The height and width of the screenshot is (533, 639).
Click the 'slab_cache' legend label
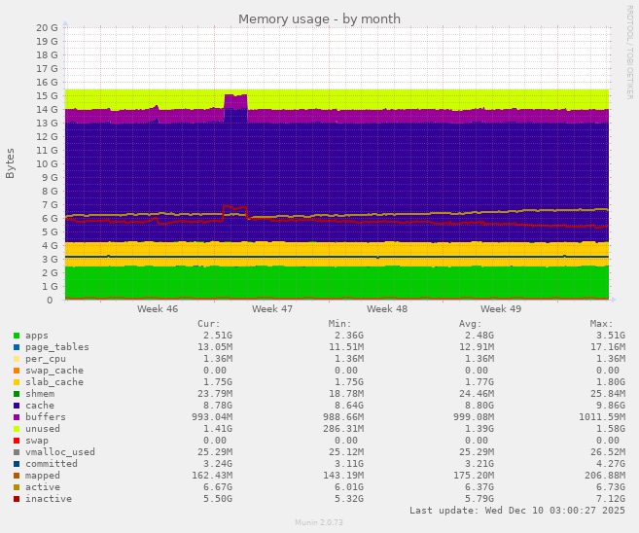pos(54,382)
